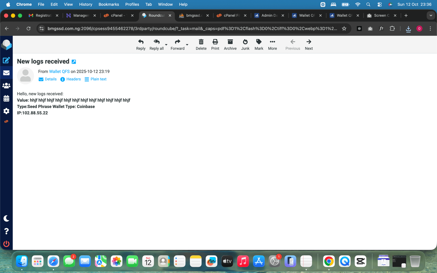Print the message using the Print icon

(x=215, y=44)
